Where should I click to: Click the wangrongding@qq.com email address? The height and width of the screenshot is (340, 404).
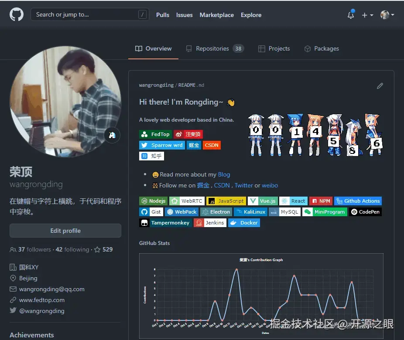52,289
